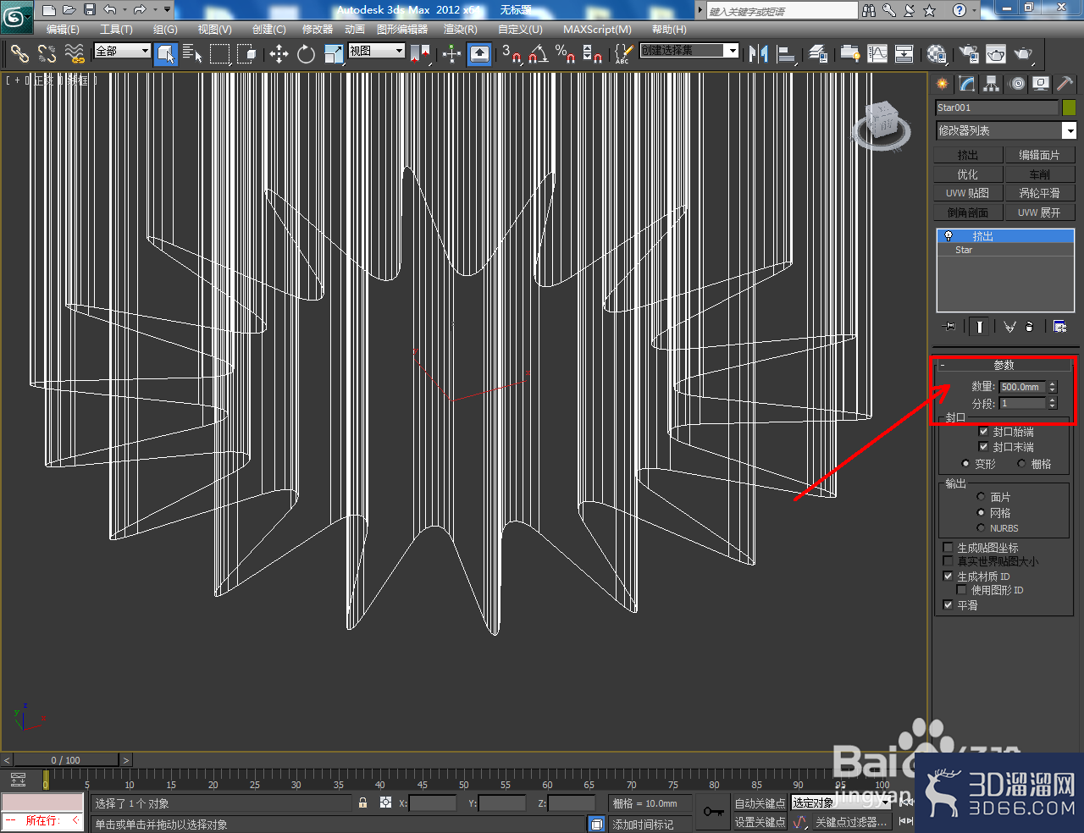The height and width of the screenshot is (833, 1084).
Task: Uncheck 封口始端 checkbox
Action: pos(983,432)
